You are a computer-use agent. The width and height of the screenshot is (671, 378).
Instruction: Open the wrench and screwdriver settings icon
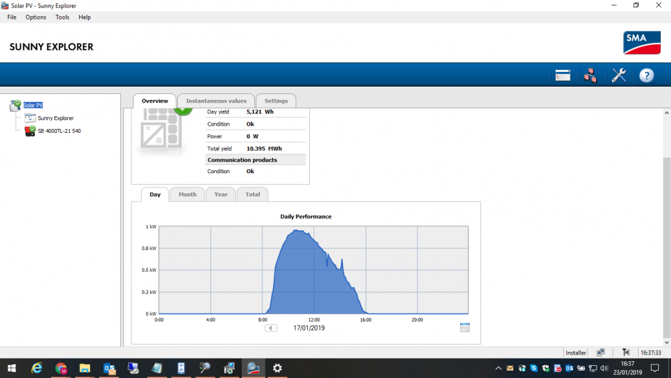click(619, 75)
